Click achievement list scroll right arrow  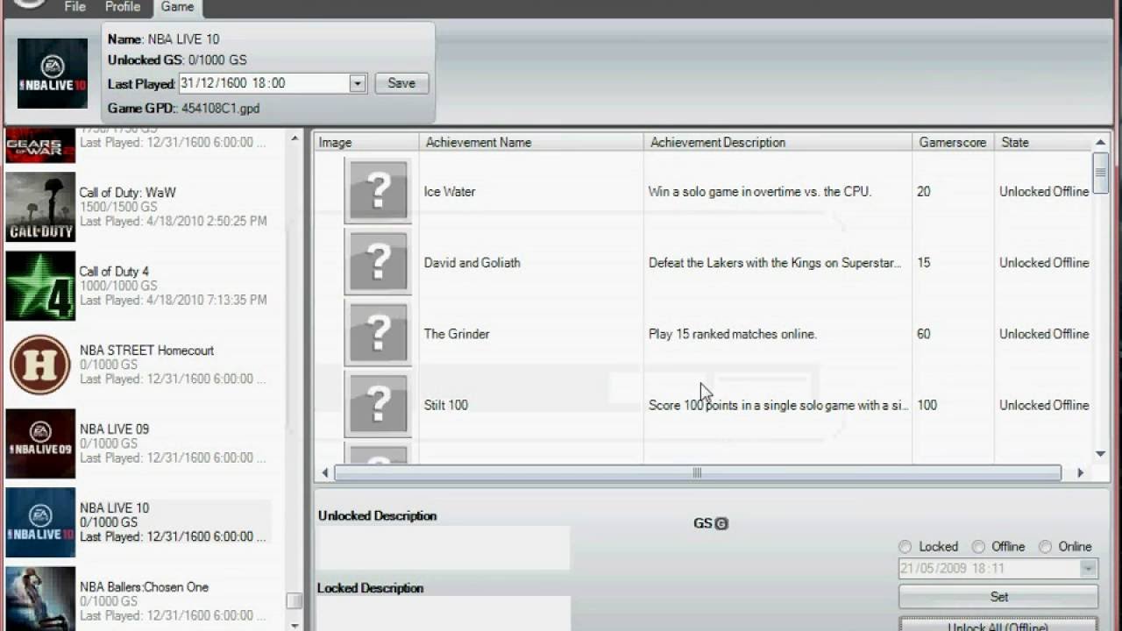(x=1080, y=473)
